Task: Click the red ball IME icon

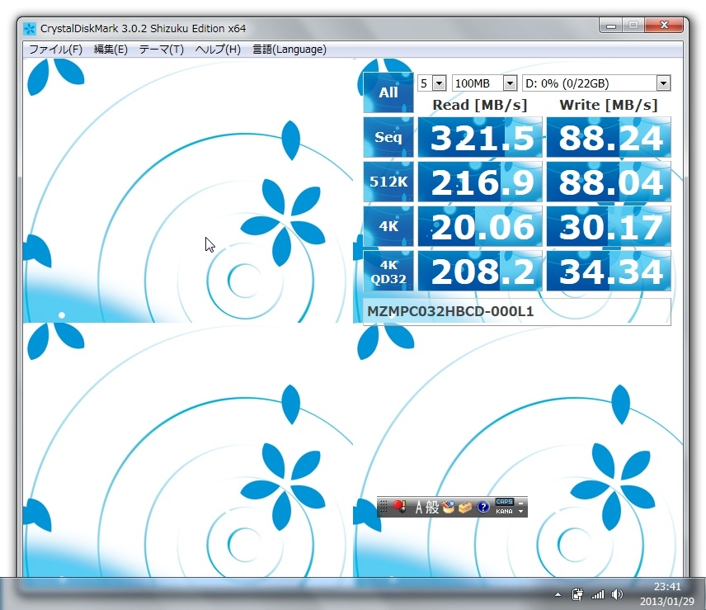Action: [401, 507]
